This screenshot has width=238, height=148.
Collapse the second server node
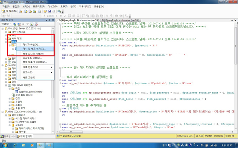click(2, 65)
